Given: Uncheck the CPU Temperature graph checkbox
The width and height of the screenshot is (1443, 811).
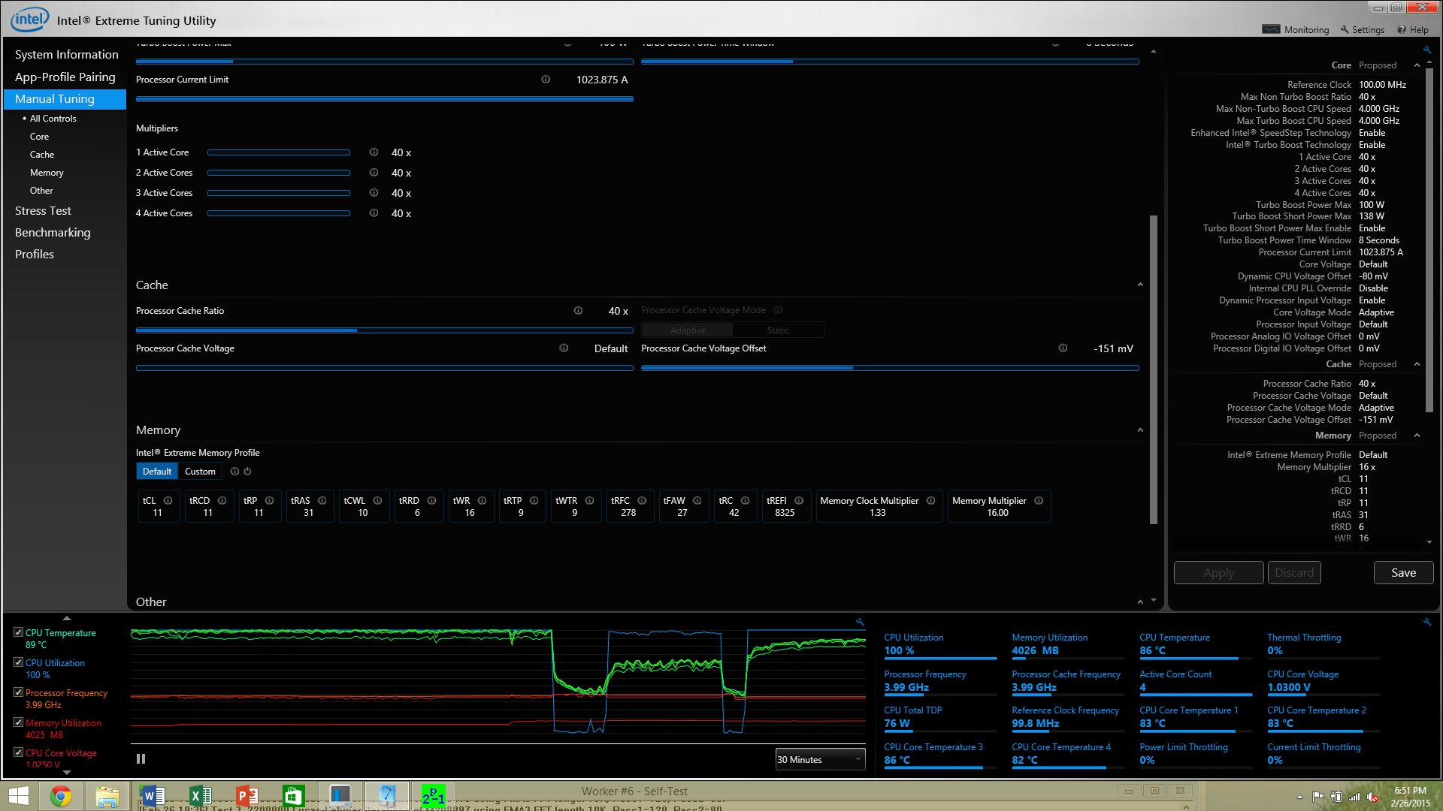Looking at the screenshot, I should (18, 632).
